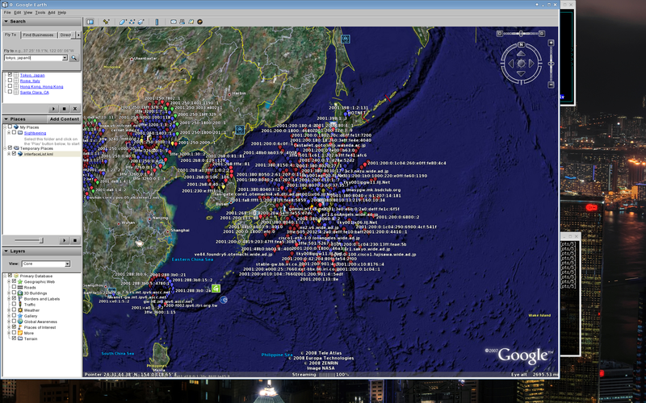This screenshot has width=646, height=403.
Task: Click the compass up arrow
Action: point(521,53)
